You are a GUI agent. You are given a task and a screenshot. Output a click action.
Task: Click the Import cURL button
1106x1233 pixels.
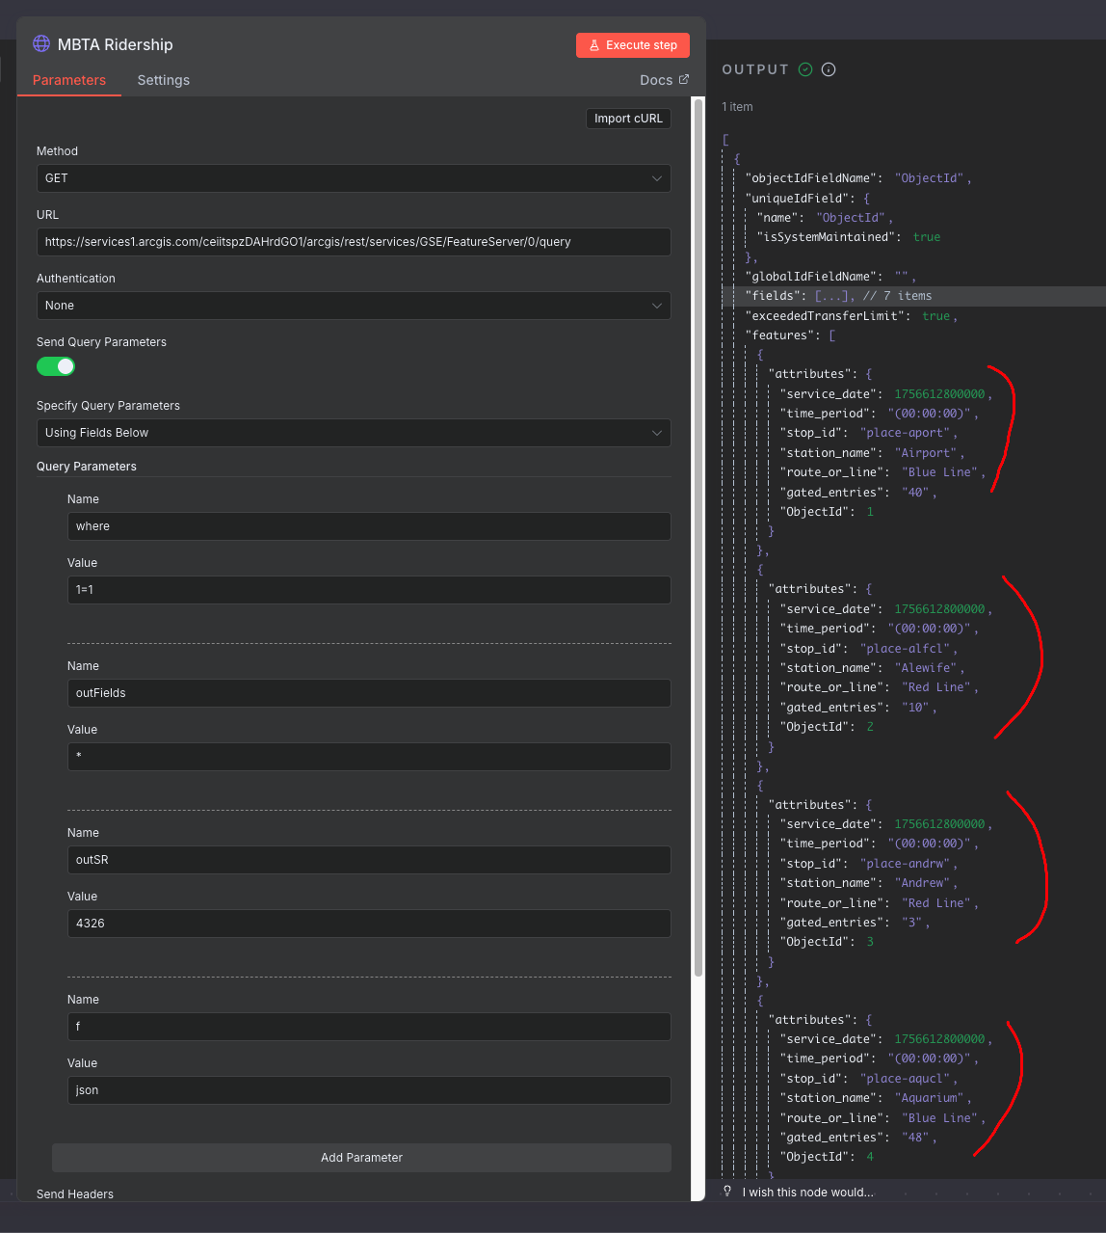(628, 119)
